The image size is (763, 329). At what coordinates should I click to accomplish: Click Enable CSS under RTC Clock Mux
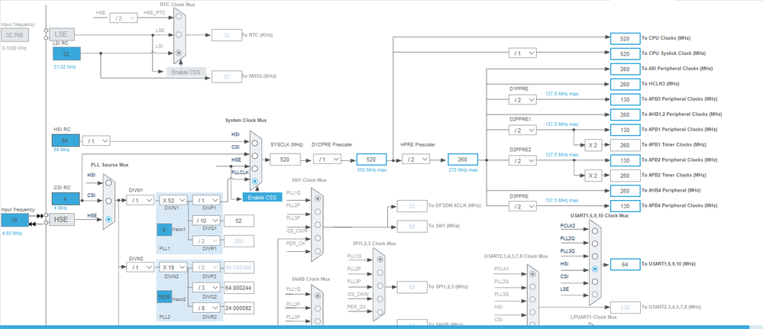[186, 72]
